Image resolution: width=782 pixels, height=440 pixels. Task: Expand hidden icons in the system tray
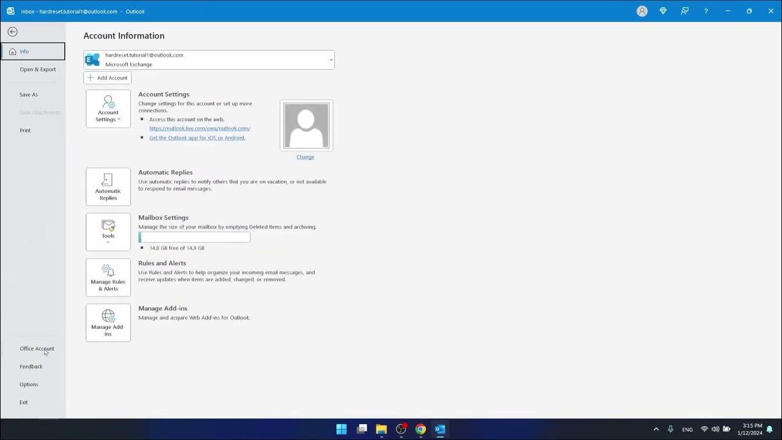click(656, 429)
